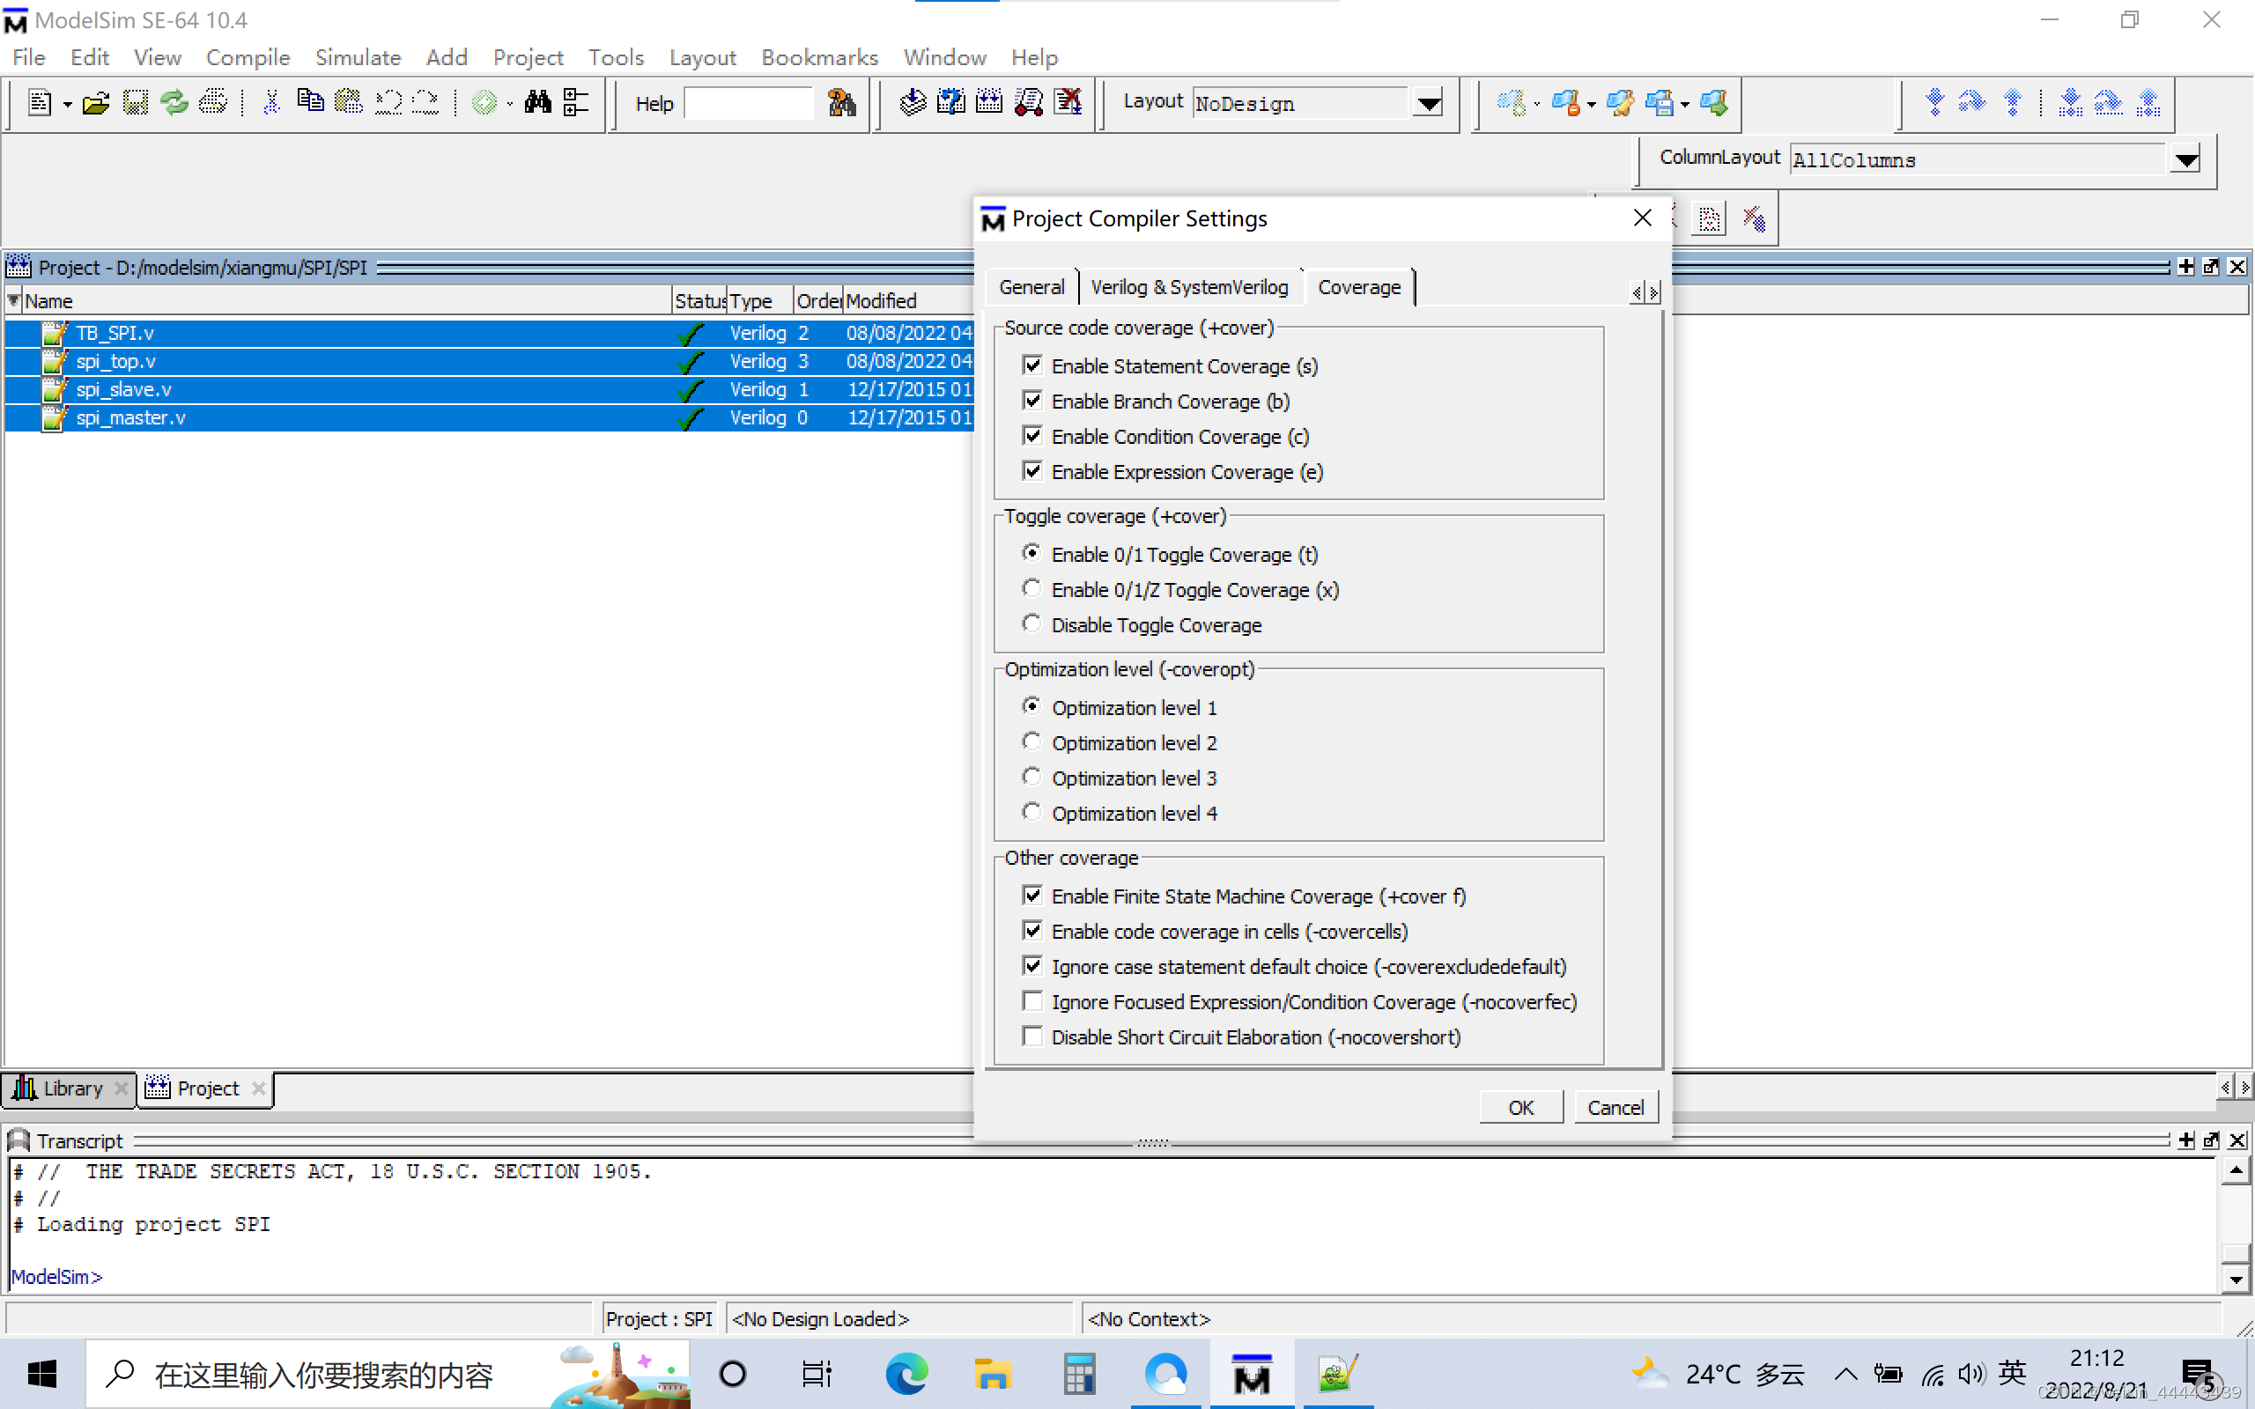This screenshot has width=2255, height=1409.
Task: Select Optimization level 4 radio button
Action: tap(1031, 813)
